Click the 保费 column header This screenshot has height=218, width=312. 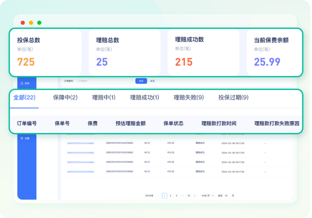pos(92,123)
